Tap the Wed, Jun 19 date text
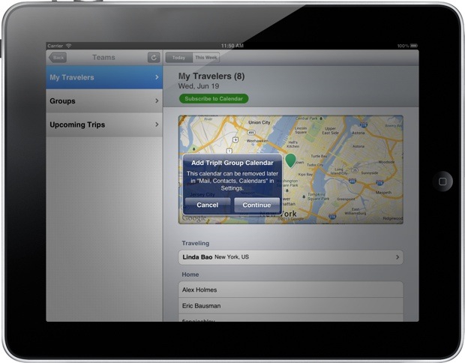 pyautogui.click(x=199, y=86)
